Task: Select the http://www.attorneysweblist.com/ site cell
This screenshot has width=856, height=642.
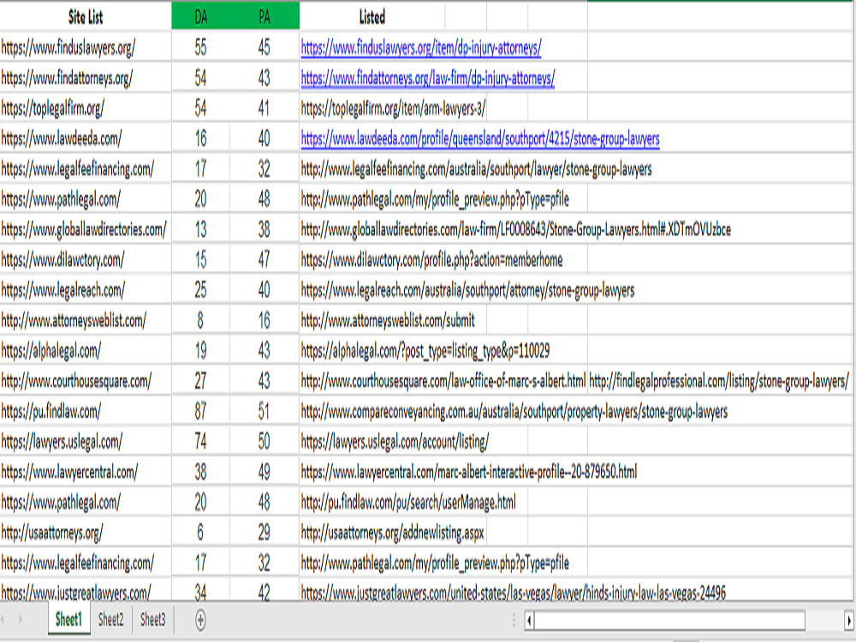Action: (85, 320)
